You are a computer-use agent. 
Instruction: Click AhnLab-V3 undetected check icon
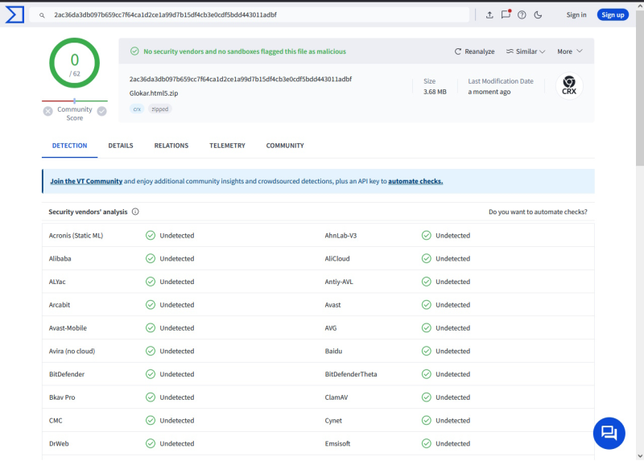coord(427,235)
